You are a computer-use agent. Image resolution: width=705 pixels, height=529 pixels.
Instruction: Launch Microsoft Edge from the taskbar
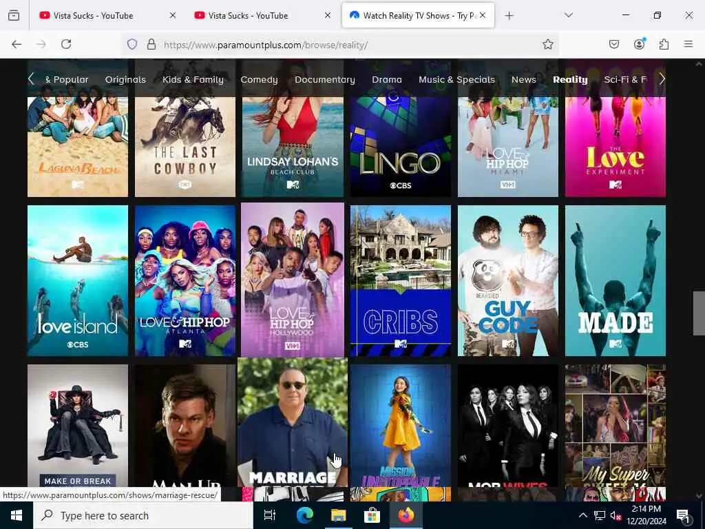(x=305, y=515)
